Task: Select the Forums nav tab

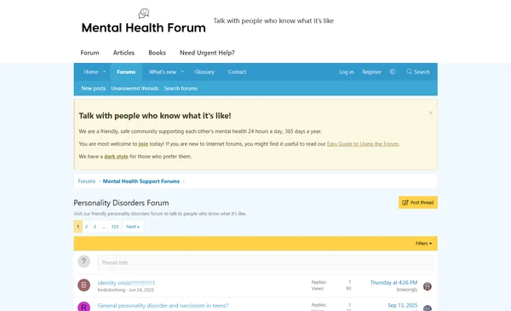Action: coord(126,72)
